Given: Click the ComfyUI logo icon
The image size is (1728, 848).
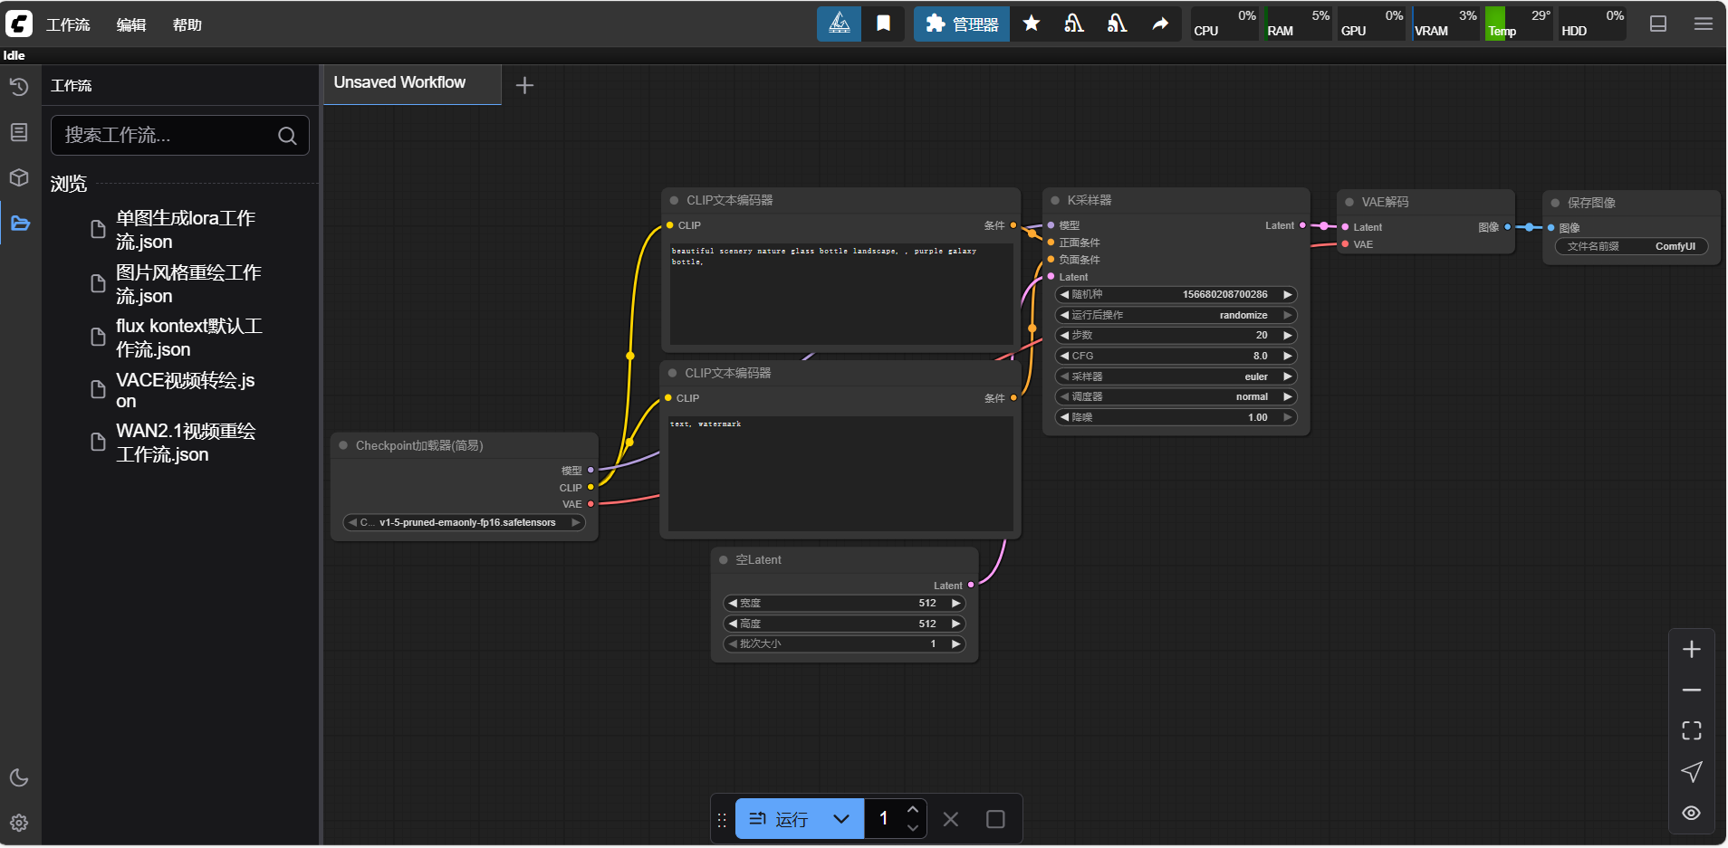Looking at the screenshot, I should 19,24.
